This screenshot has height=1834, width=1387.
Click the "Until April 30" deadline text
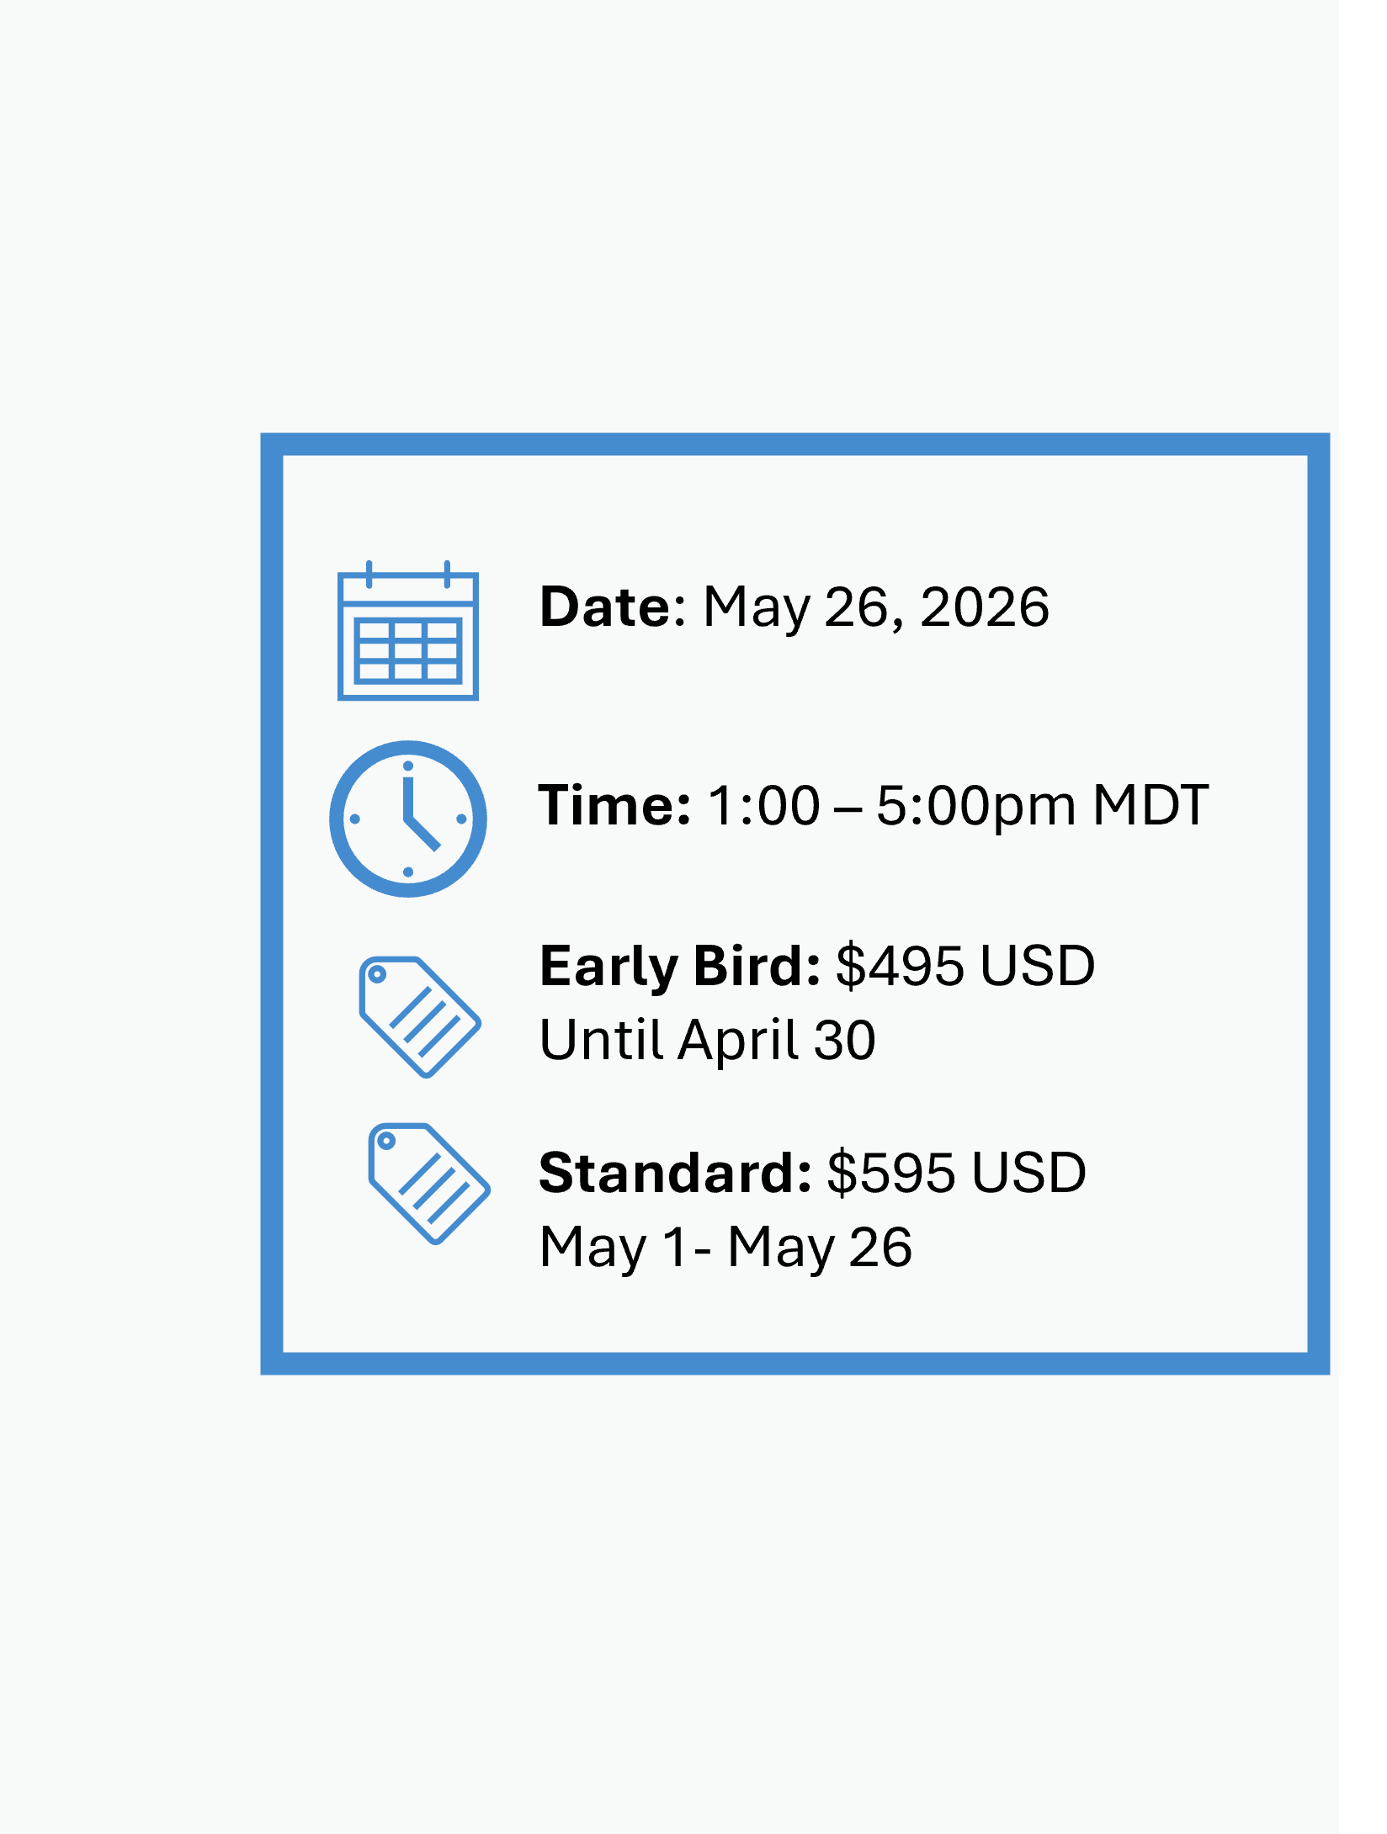pyautogui.click(x=707, y=1040)
